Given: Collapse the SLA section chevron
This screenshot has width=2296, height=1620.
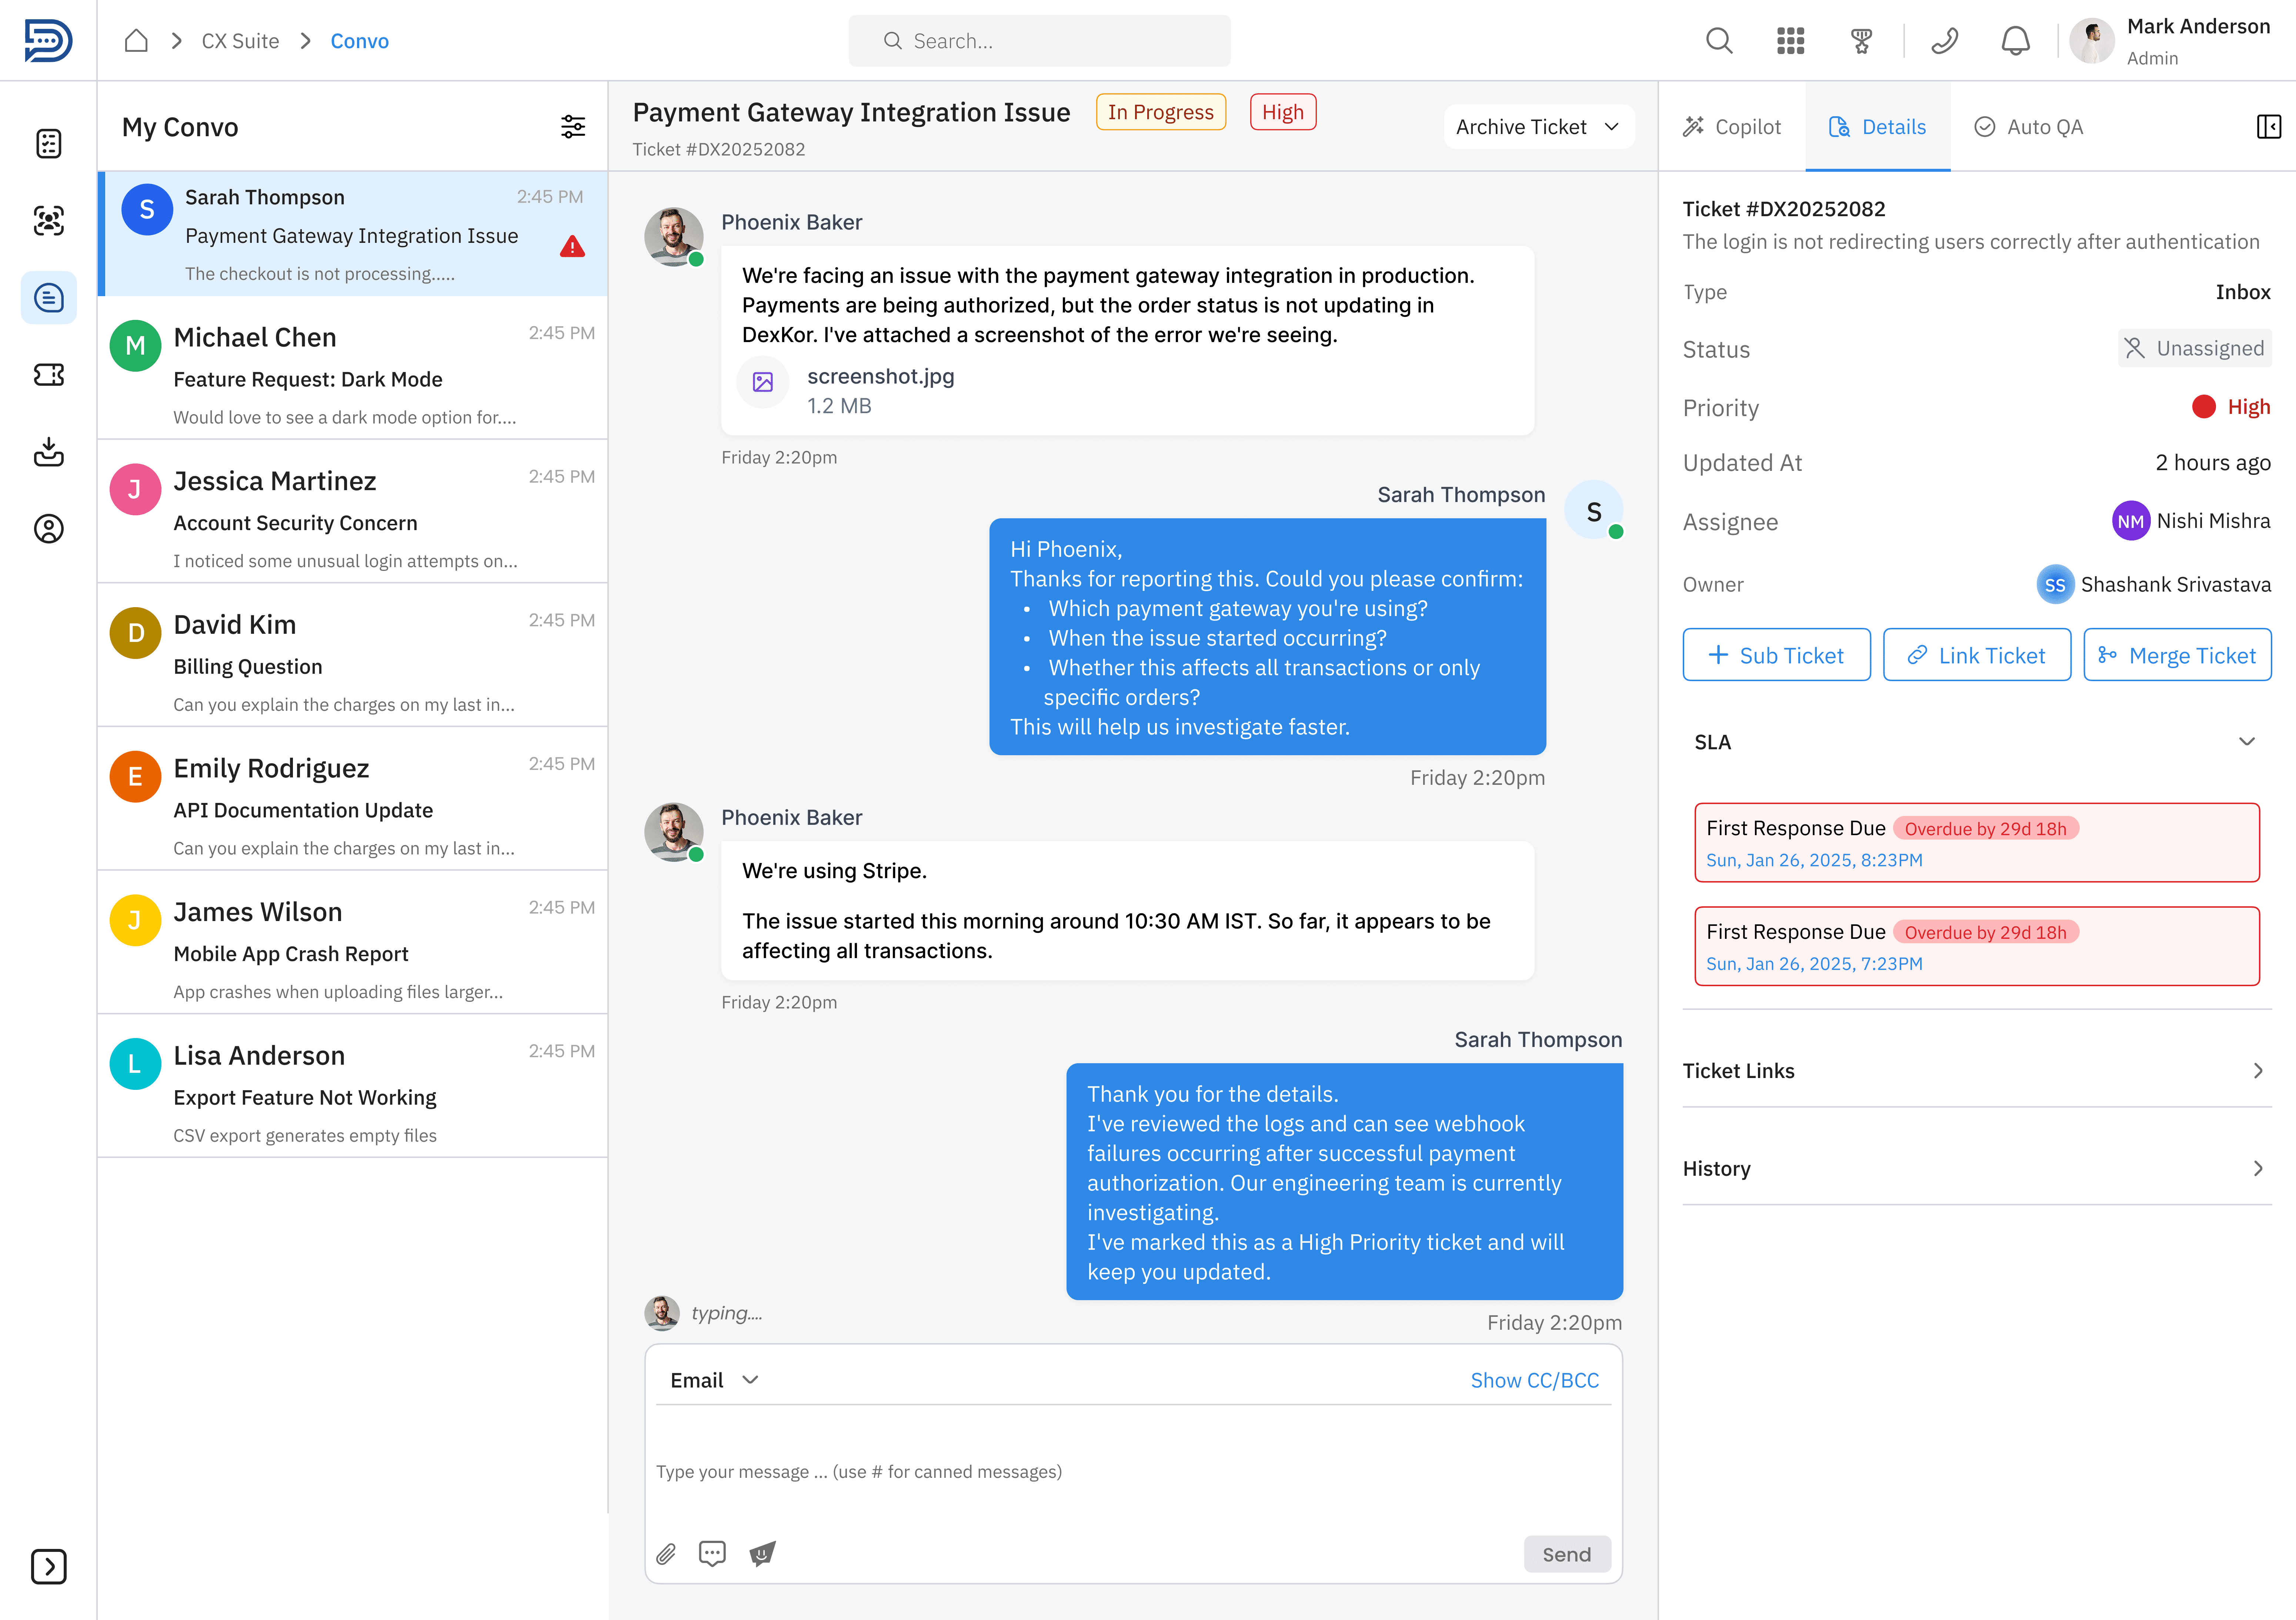Looking at the screenshot, I should (x=2247, y=742).
